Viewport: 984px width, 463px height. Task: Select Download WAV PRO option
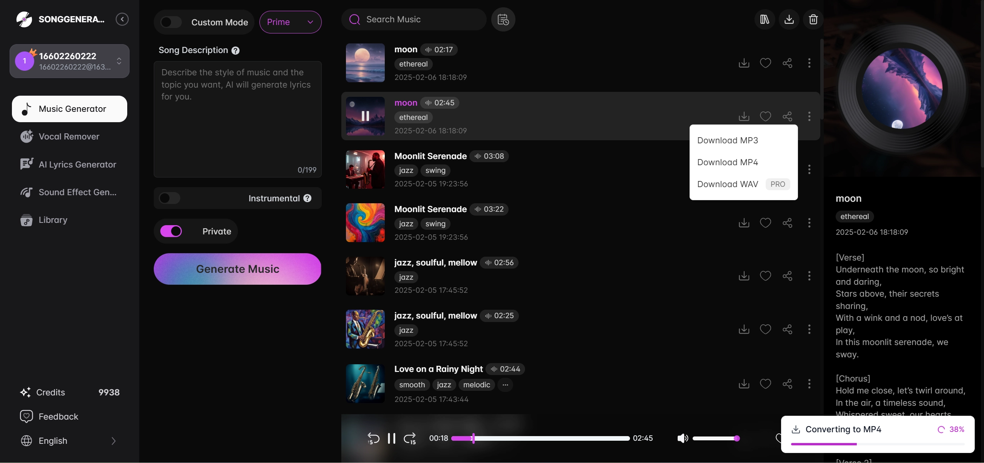727,184
